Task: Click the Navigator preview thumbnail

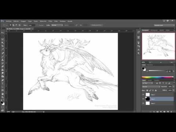Action: [x=158, y=46]
